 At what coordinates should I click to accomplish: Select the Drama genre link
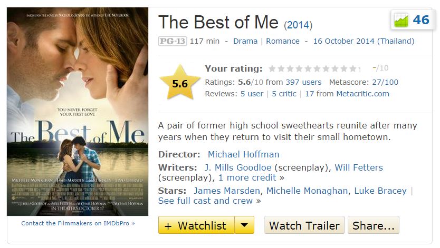tap(245, 41)
